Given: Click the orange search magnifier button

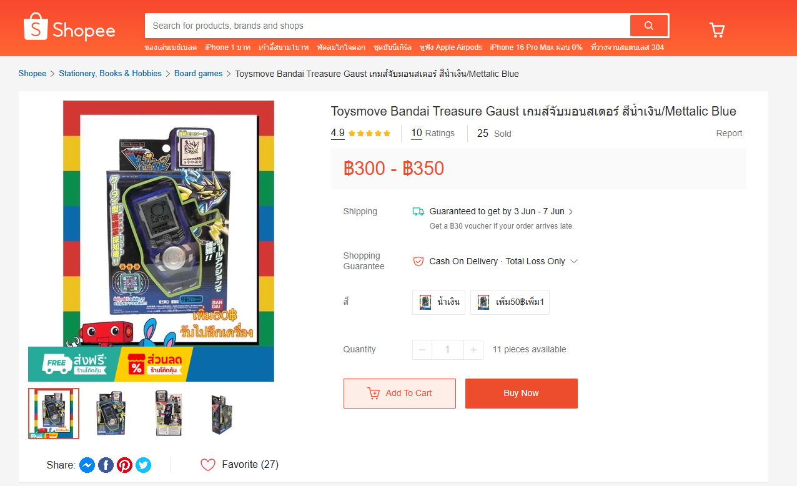Looking at the screenshot, I should (x=648, y=26).
